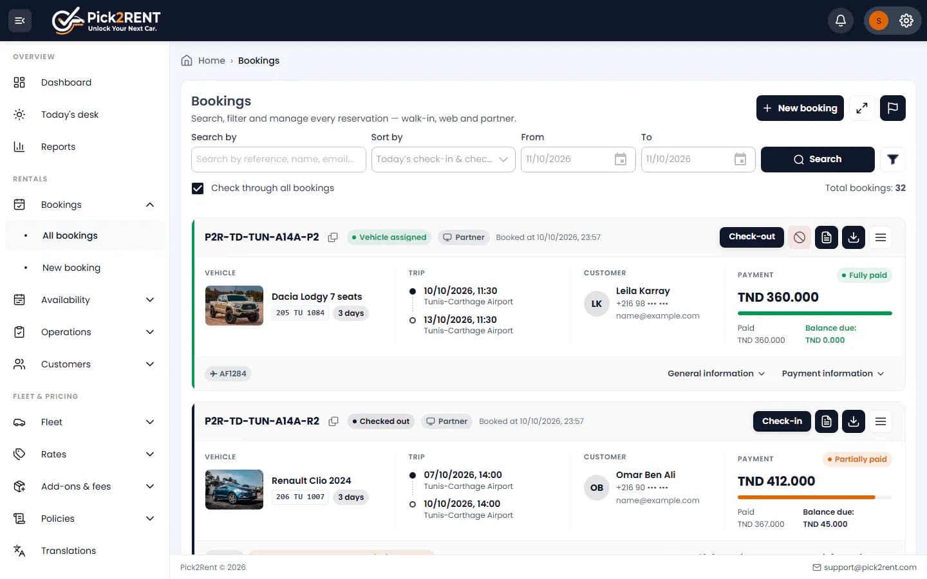Click the New booking button

(x=800, y=108)
